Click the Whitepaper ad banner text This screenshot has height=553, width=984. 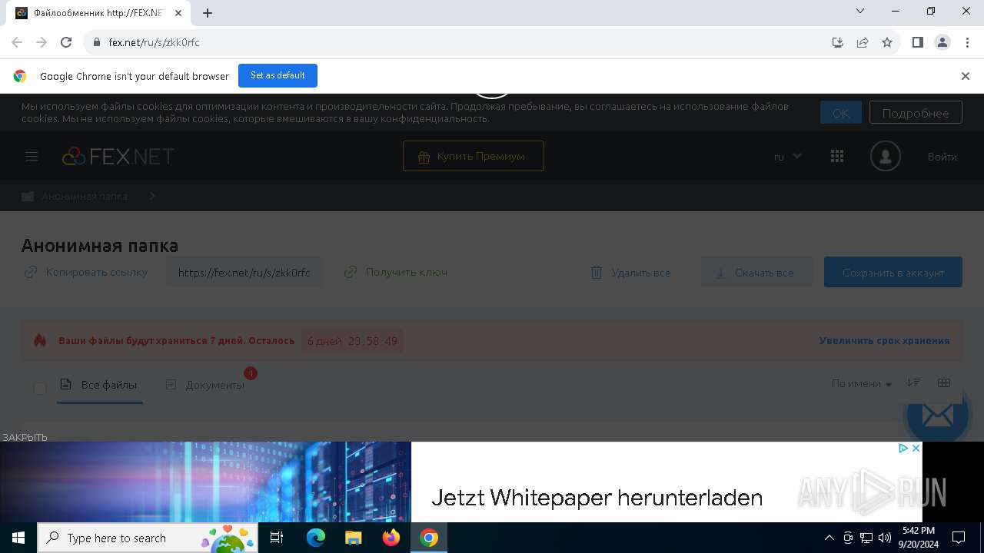click(x=597, y=498)
